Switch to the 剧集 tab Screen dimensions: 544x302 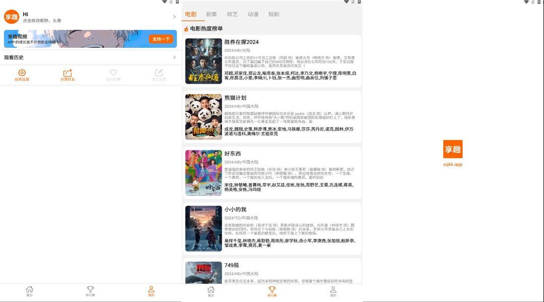(212, 14)
